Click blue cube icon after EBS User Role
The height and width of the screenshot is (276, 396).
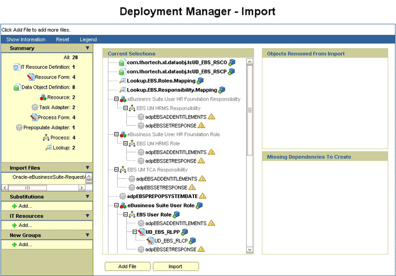176,214
